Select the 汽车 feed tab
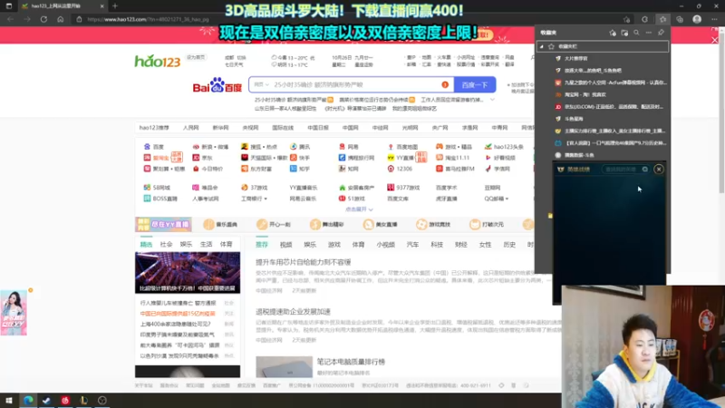The width and height of the screenshot is (725, 408). click(412, 245)
